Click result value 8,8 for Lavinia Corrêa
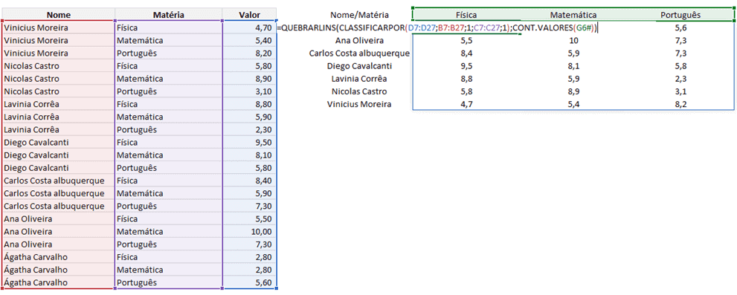The image size is (737, 295). coord(466,79)
